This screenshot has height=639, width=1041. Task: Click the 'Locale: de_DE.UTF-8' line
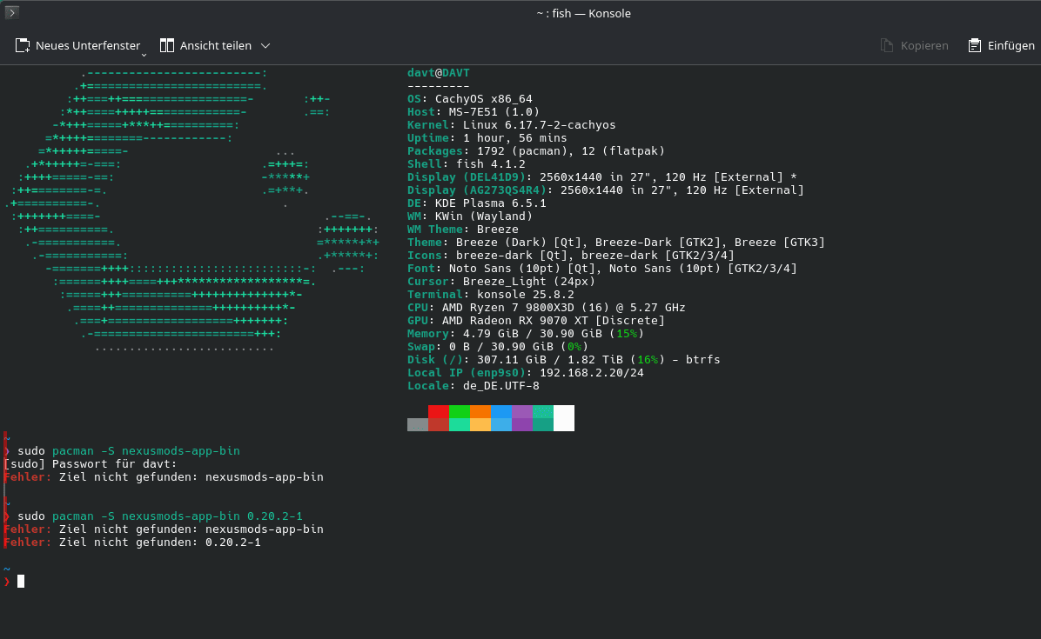coord(473,386)
